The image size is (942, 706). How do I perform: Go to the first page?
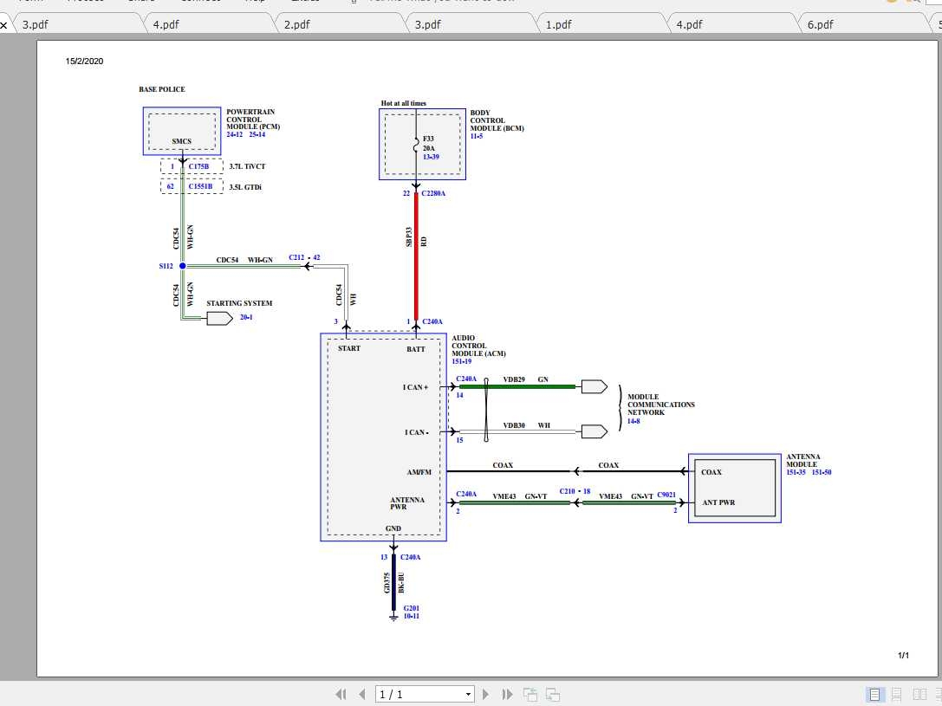click(x=341, y=694)
